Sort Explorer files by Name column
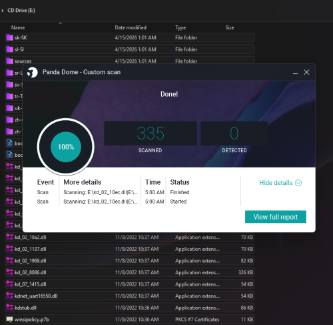Viewport: 333px width, 325px height. point(18,27)
